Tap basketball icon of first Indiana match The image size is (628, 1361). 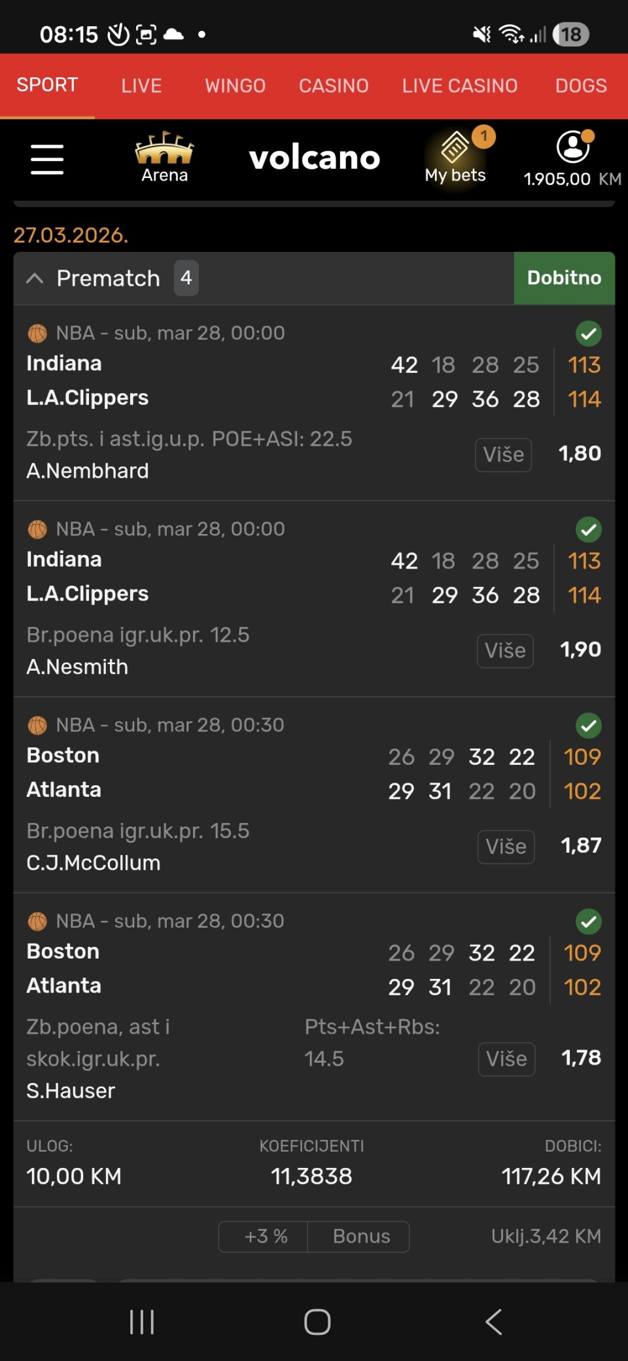(x=37, y=334)
